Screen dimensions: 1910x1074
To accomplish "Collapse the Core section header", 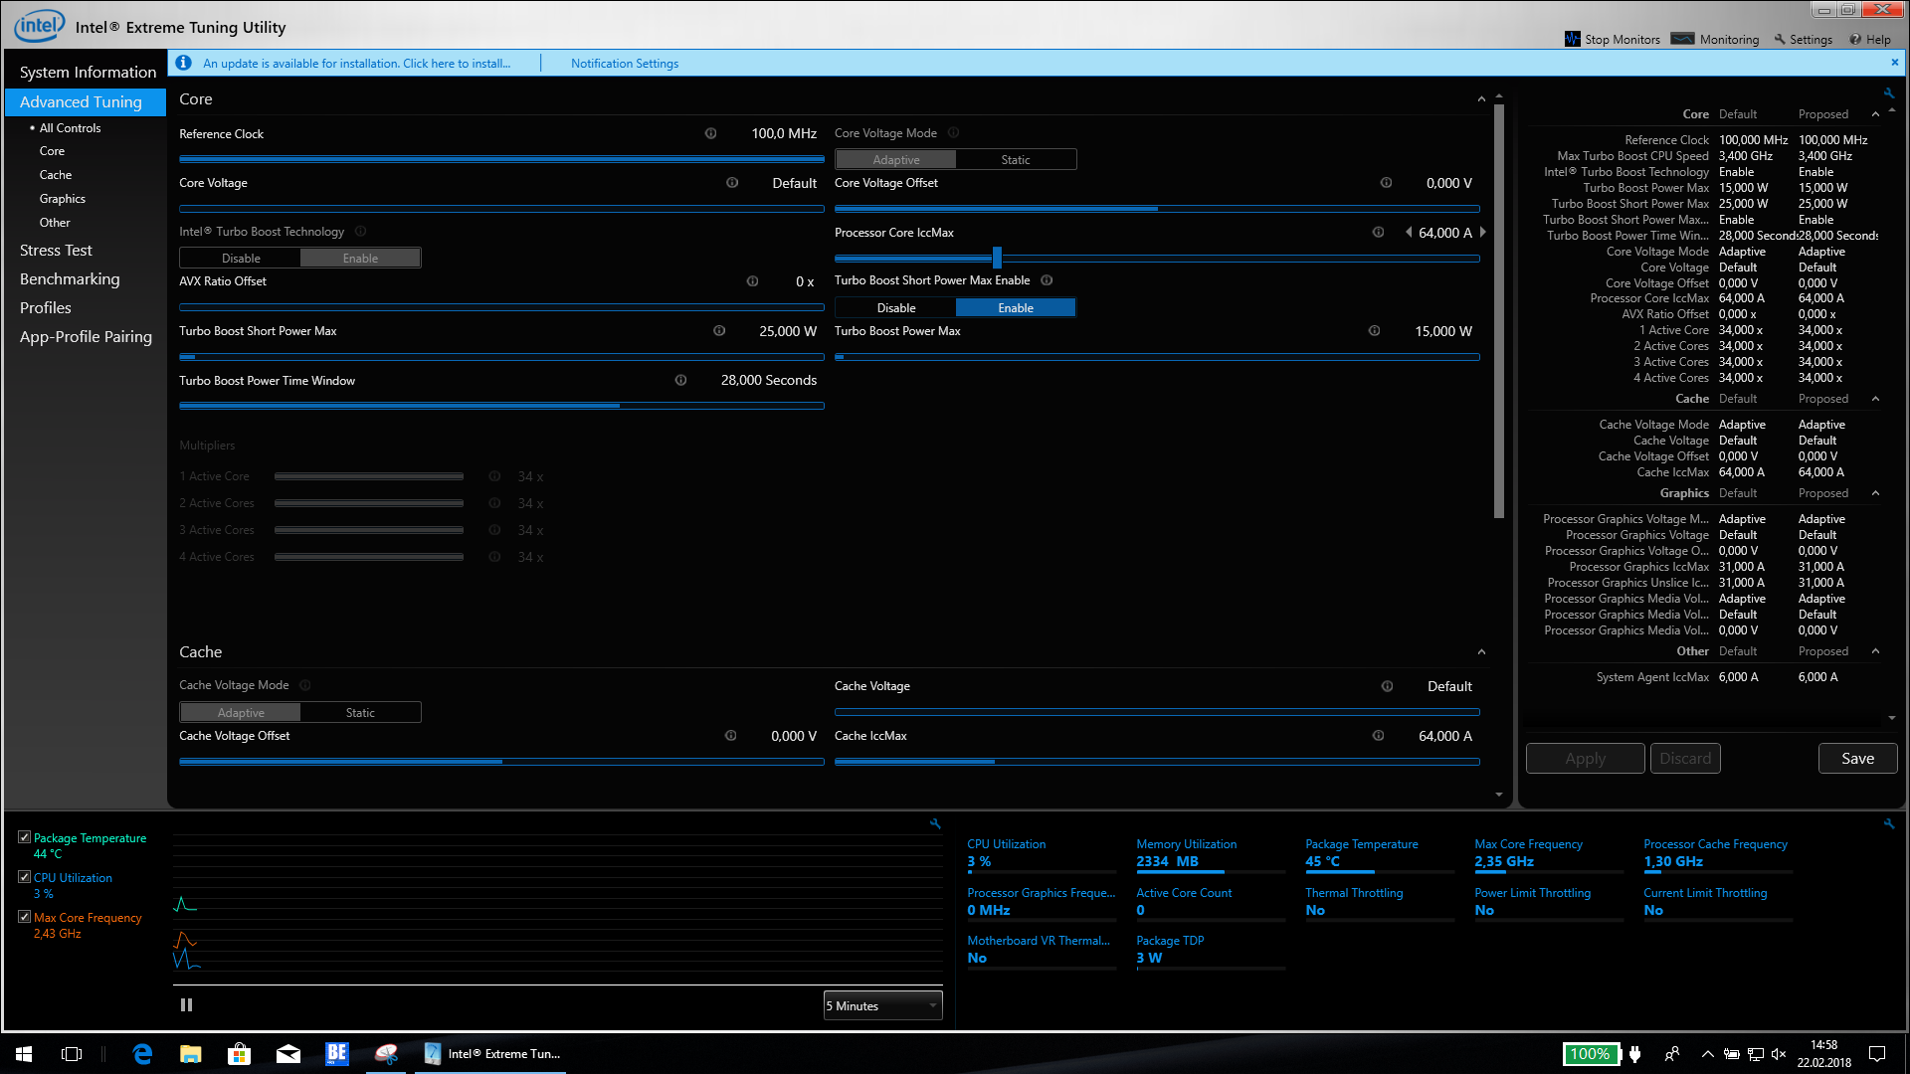I will tap(1481, 99).
